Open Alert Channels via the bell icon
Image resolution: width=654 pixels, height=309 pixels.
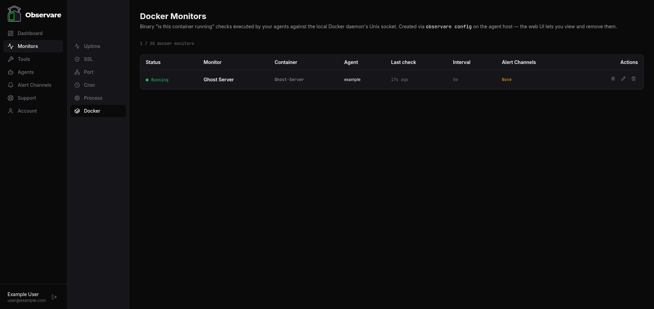point(10,85)
